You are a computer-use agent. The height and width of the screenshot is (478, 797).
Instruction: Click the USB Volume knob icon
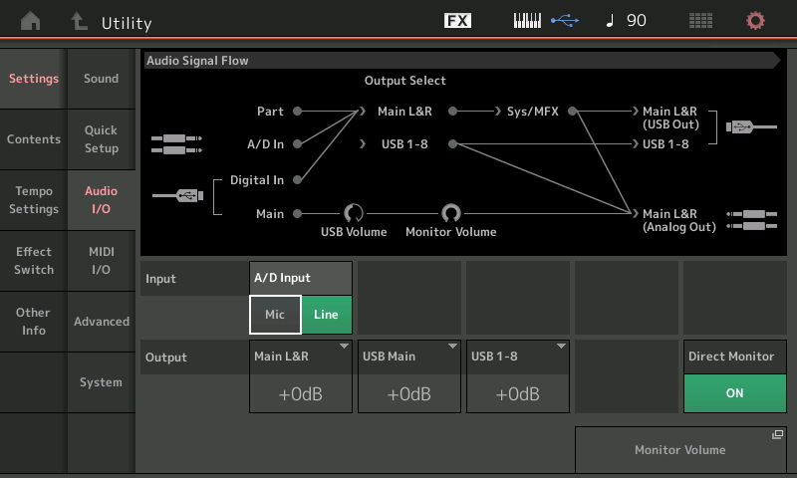coord(354,213)
